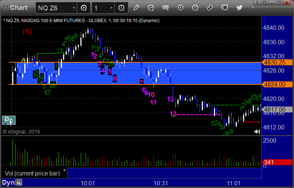
Task: Click the 10:01 time axis label
Action: (88, 183)
